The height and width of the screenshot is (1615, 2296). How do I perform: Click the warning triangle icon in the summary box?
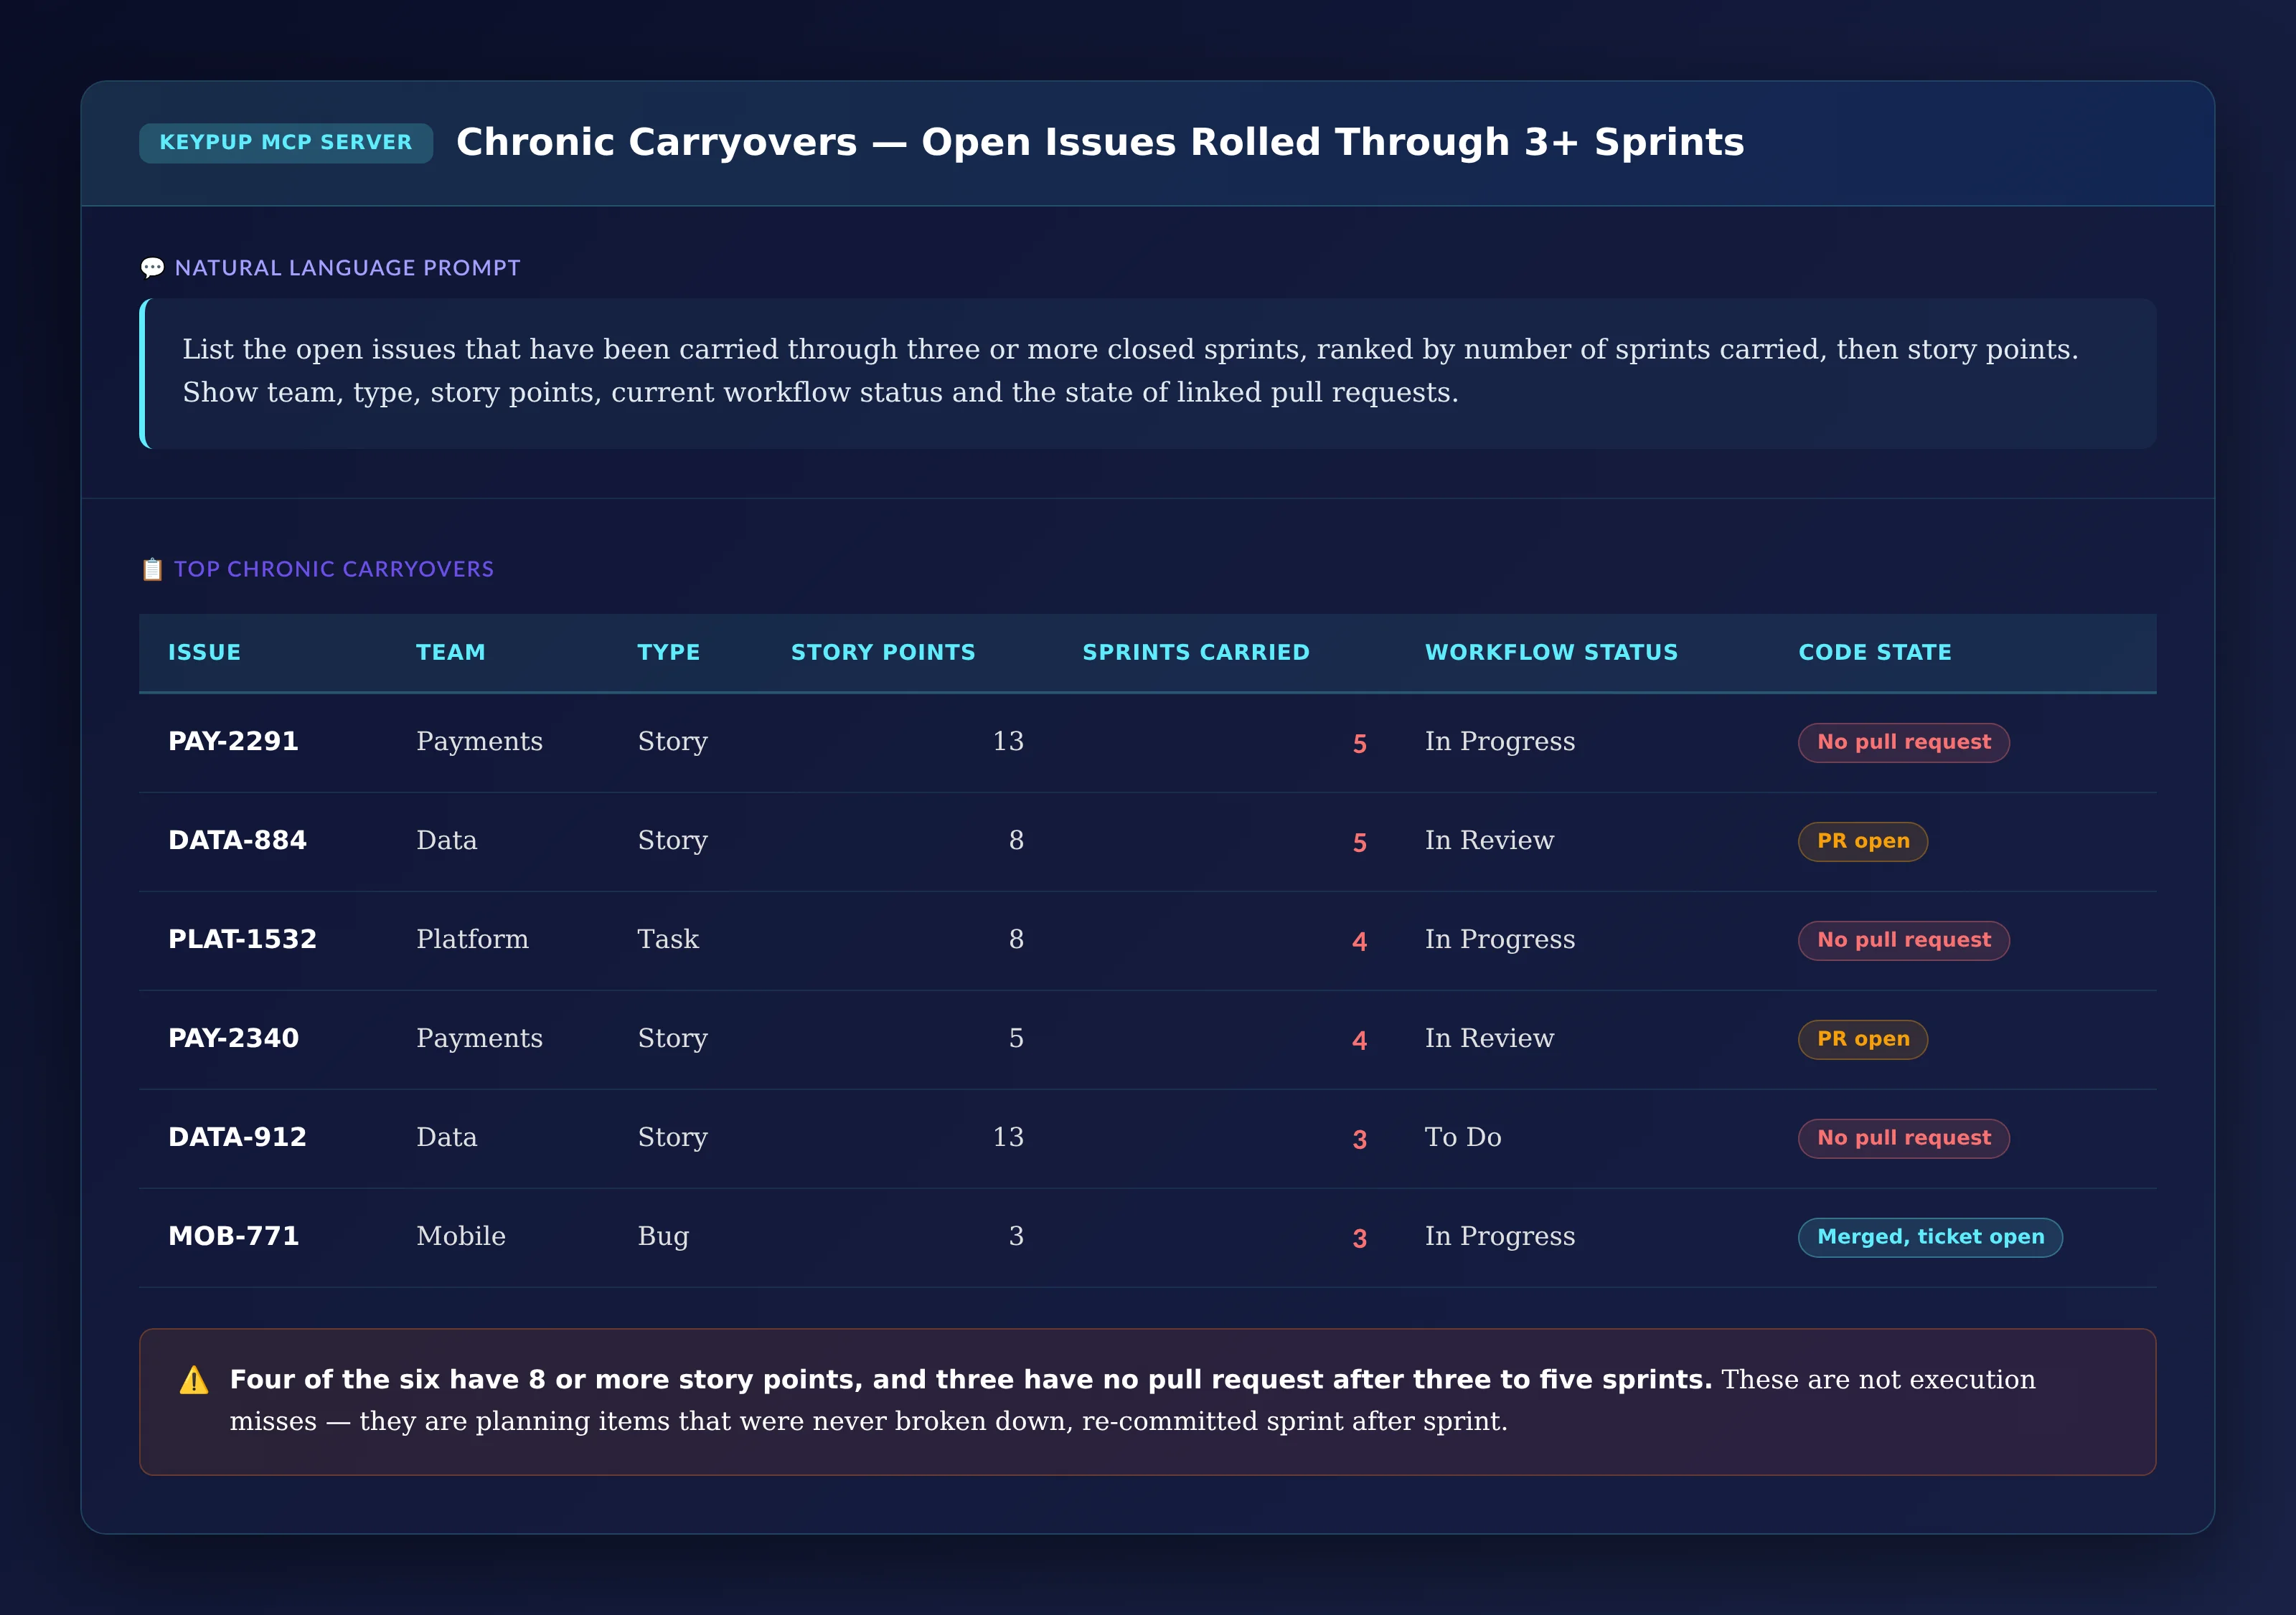pos(194,1380)
